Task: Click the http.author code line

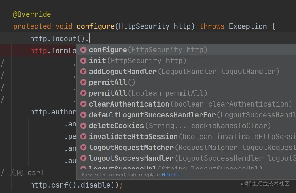Action: (53, 112)
